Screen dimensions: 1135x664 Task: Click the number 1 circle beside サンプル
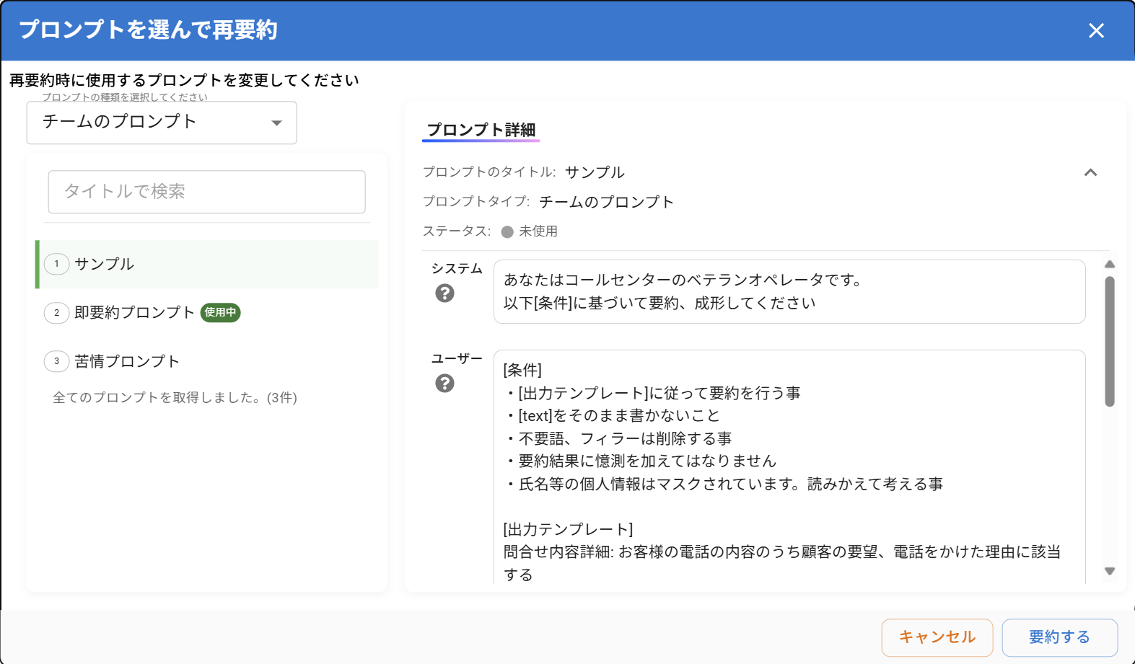(57, 264)
